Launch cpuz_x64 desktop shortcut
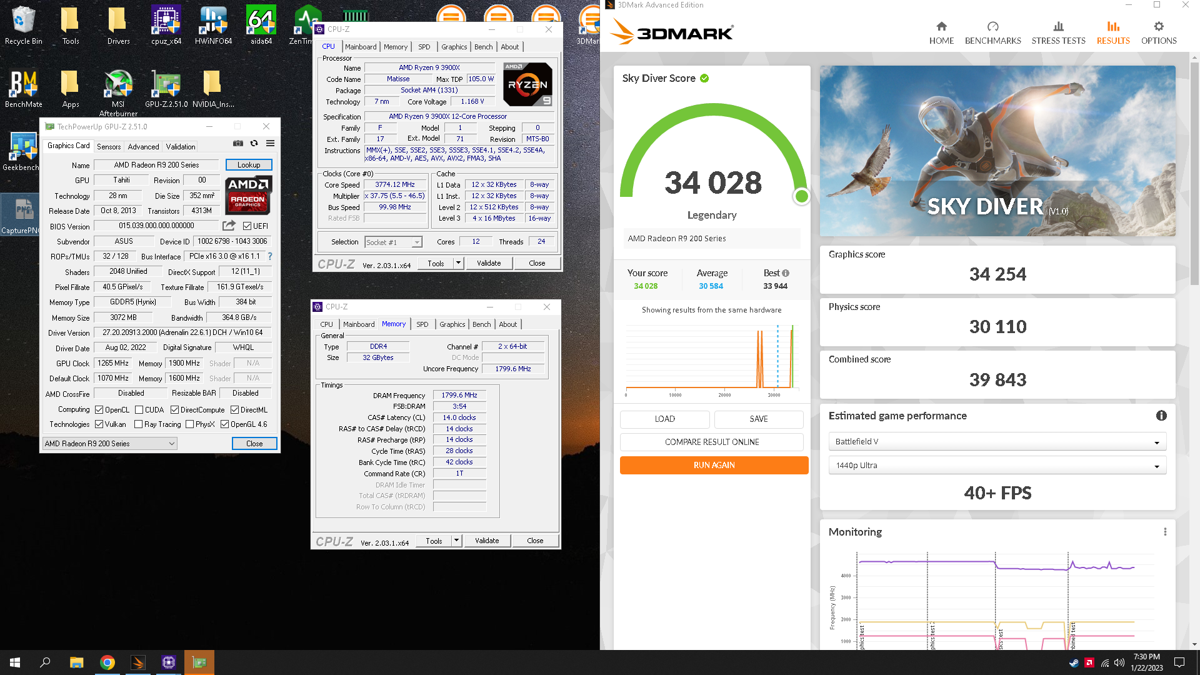The image size is (1200, 675). (x=166, y=25)
